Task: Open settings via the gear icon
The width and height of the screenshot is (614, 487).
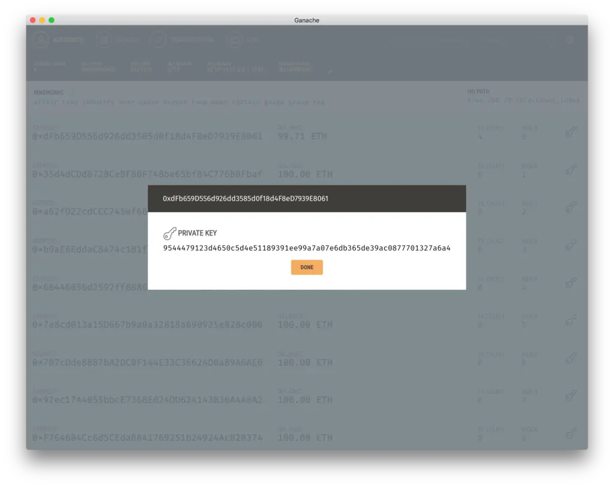Action: [570, 40]
